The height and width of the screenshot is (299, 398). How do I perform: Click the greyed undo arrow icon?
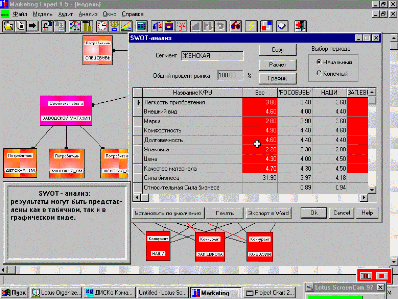coord(220,26)
